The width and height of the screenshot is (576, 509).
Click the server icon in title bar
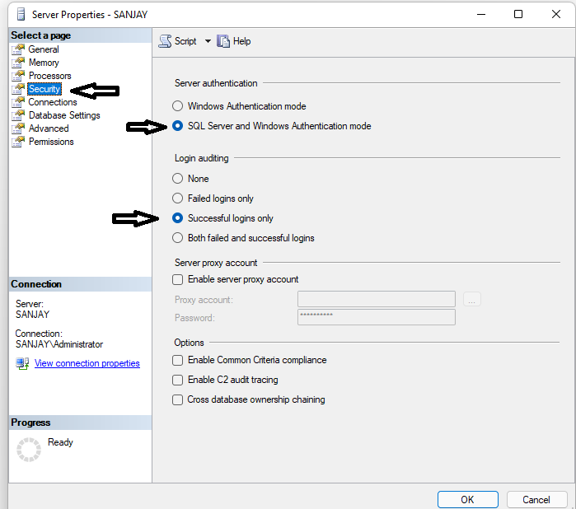point(21,14)
